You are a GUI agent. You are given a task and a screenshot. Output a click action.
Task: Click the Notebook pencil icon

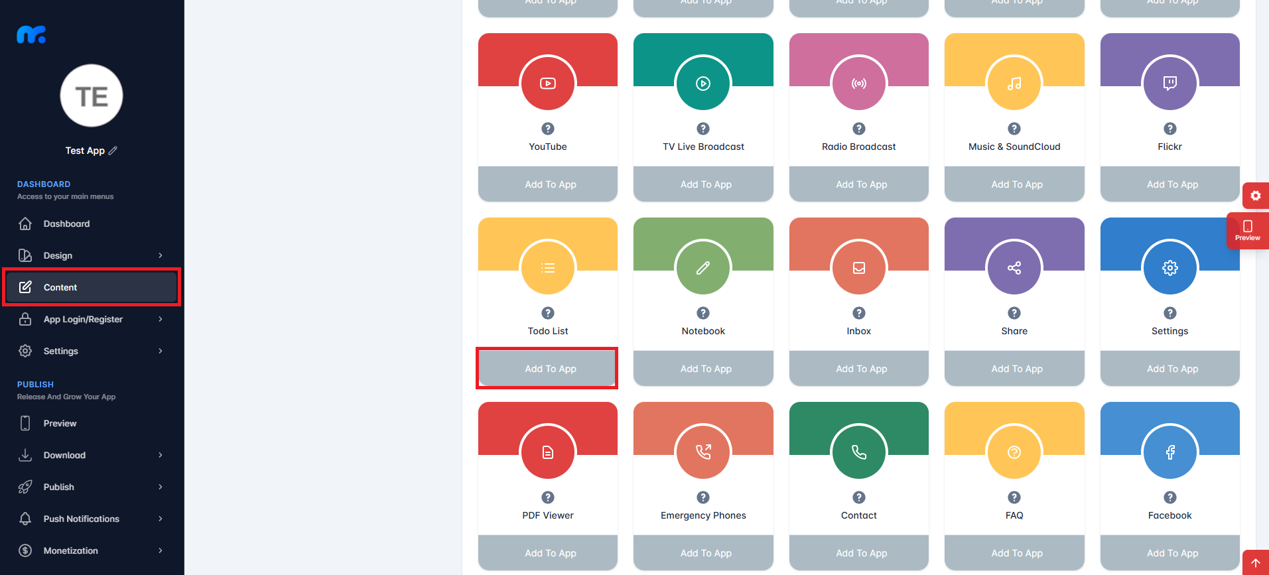pos(703,268)
